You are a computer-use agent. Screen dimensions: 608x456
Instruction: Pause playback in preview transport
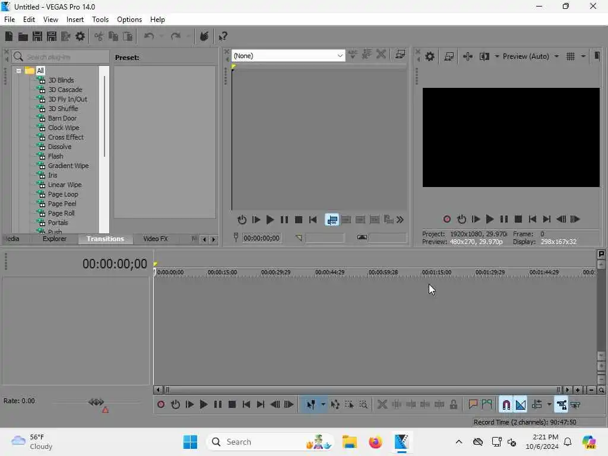pyautogui.click(x=503, y=220)
